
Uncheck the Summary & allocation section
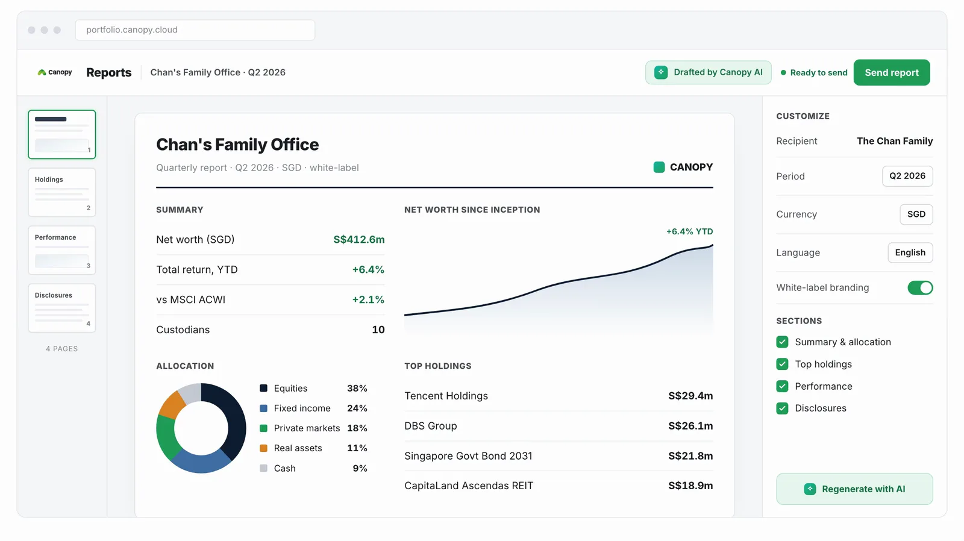tap(782, 342)
